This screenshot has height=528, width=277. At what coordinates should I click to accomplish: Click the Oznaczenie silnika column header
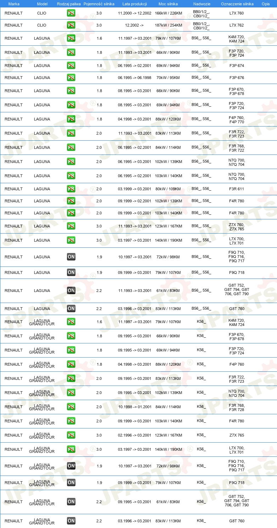click(x=237, y=4)
